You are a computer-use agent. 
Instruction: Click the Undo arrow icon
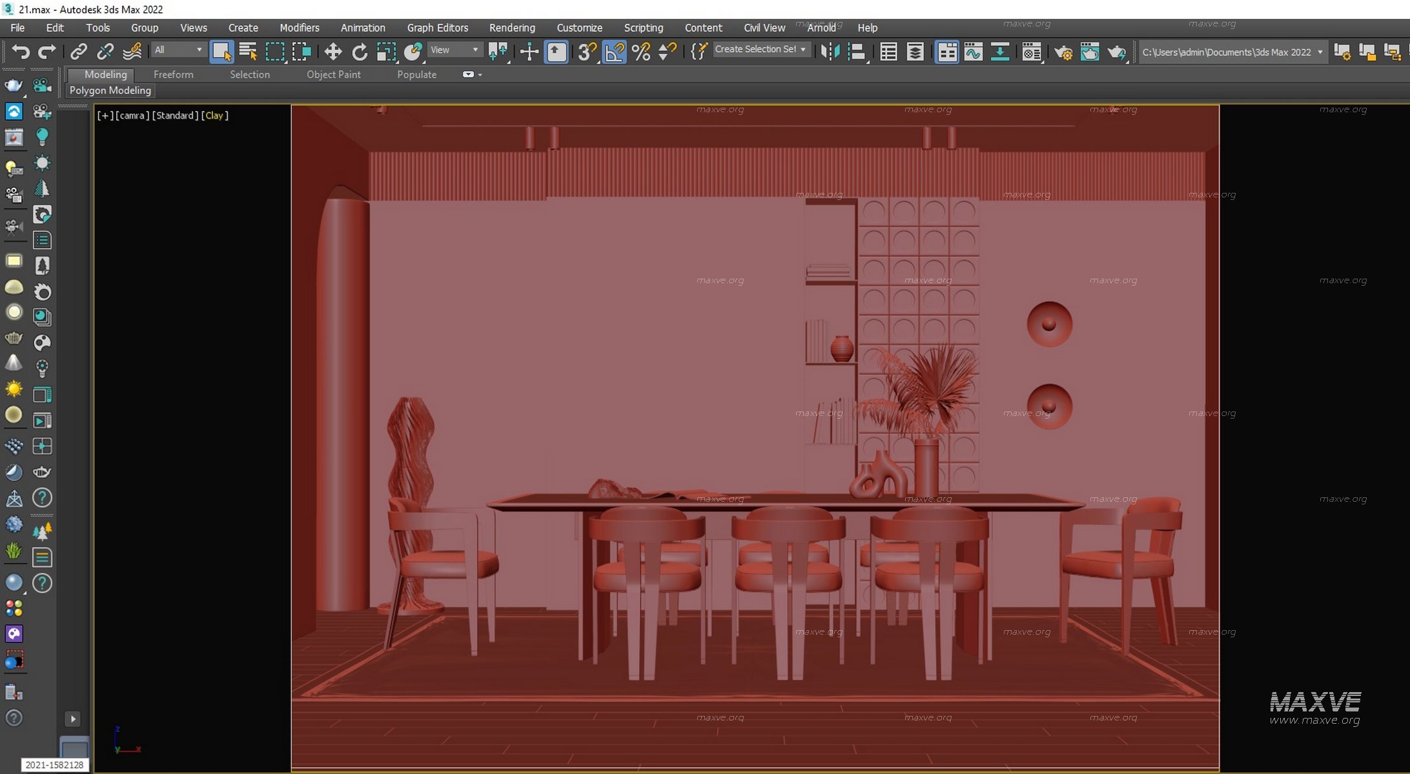pos(20,52)
